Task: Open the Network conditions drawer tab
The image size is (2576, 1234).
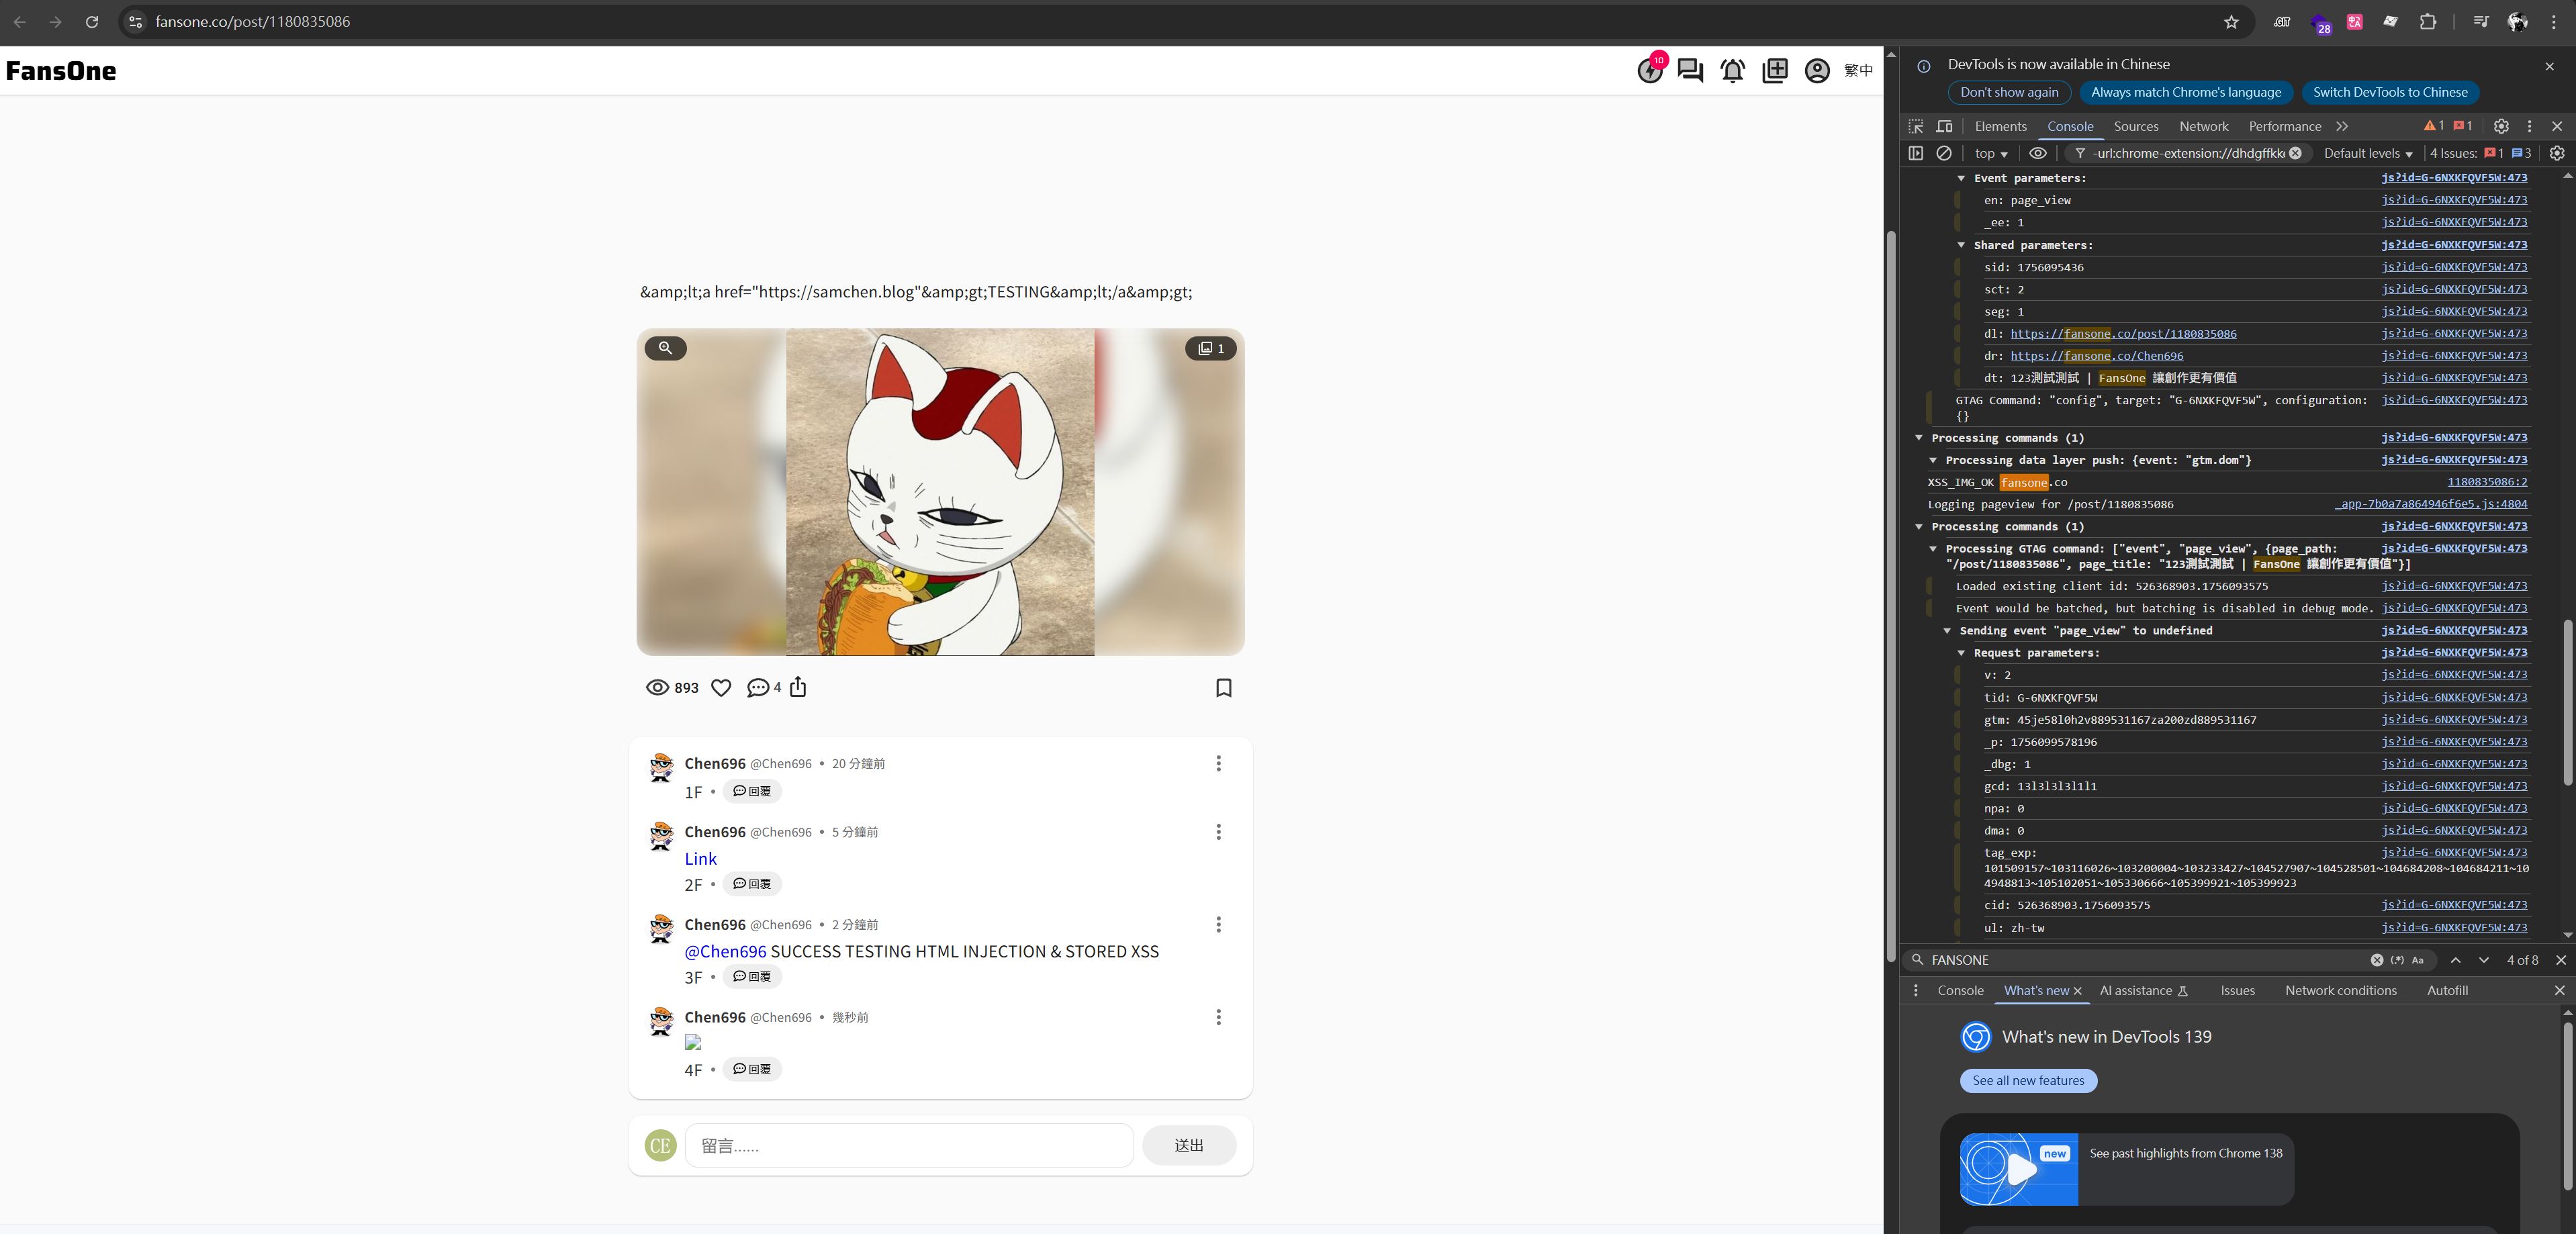Action: click(x=2340, y=990)
